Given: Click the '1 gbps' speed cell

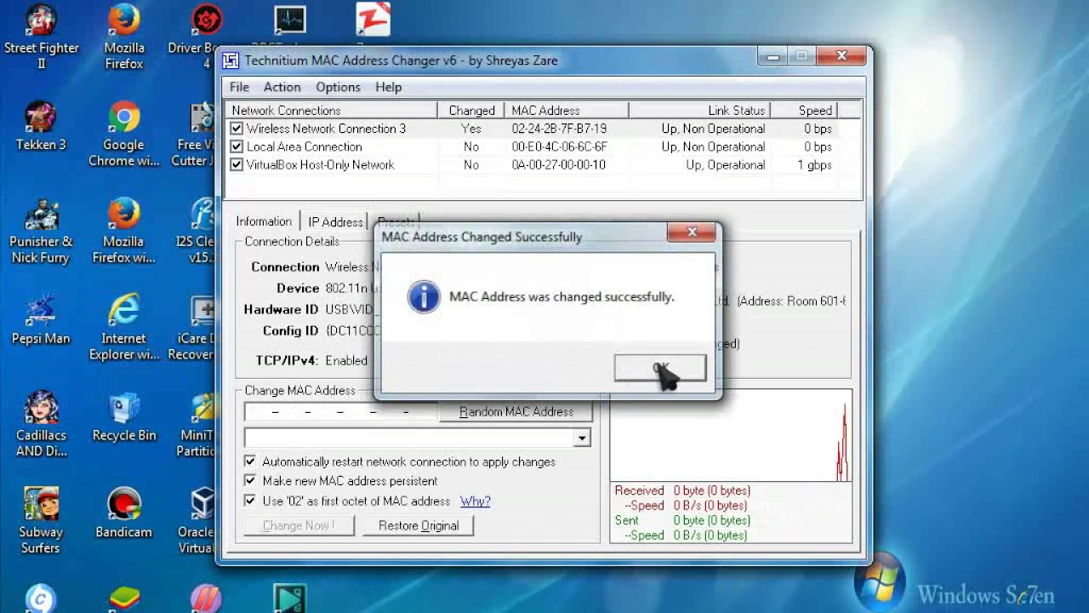Looking at the screenshot, I should [x=814, y=164].
